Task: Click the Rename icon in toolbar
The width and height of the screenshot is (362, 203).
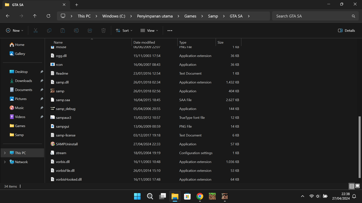Action: (76, 30)
